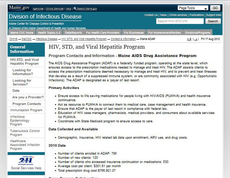Click Number of clients enrolled in ADAP: 795
Screen dimensions: 230x178
tap(87, 153)
